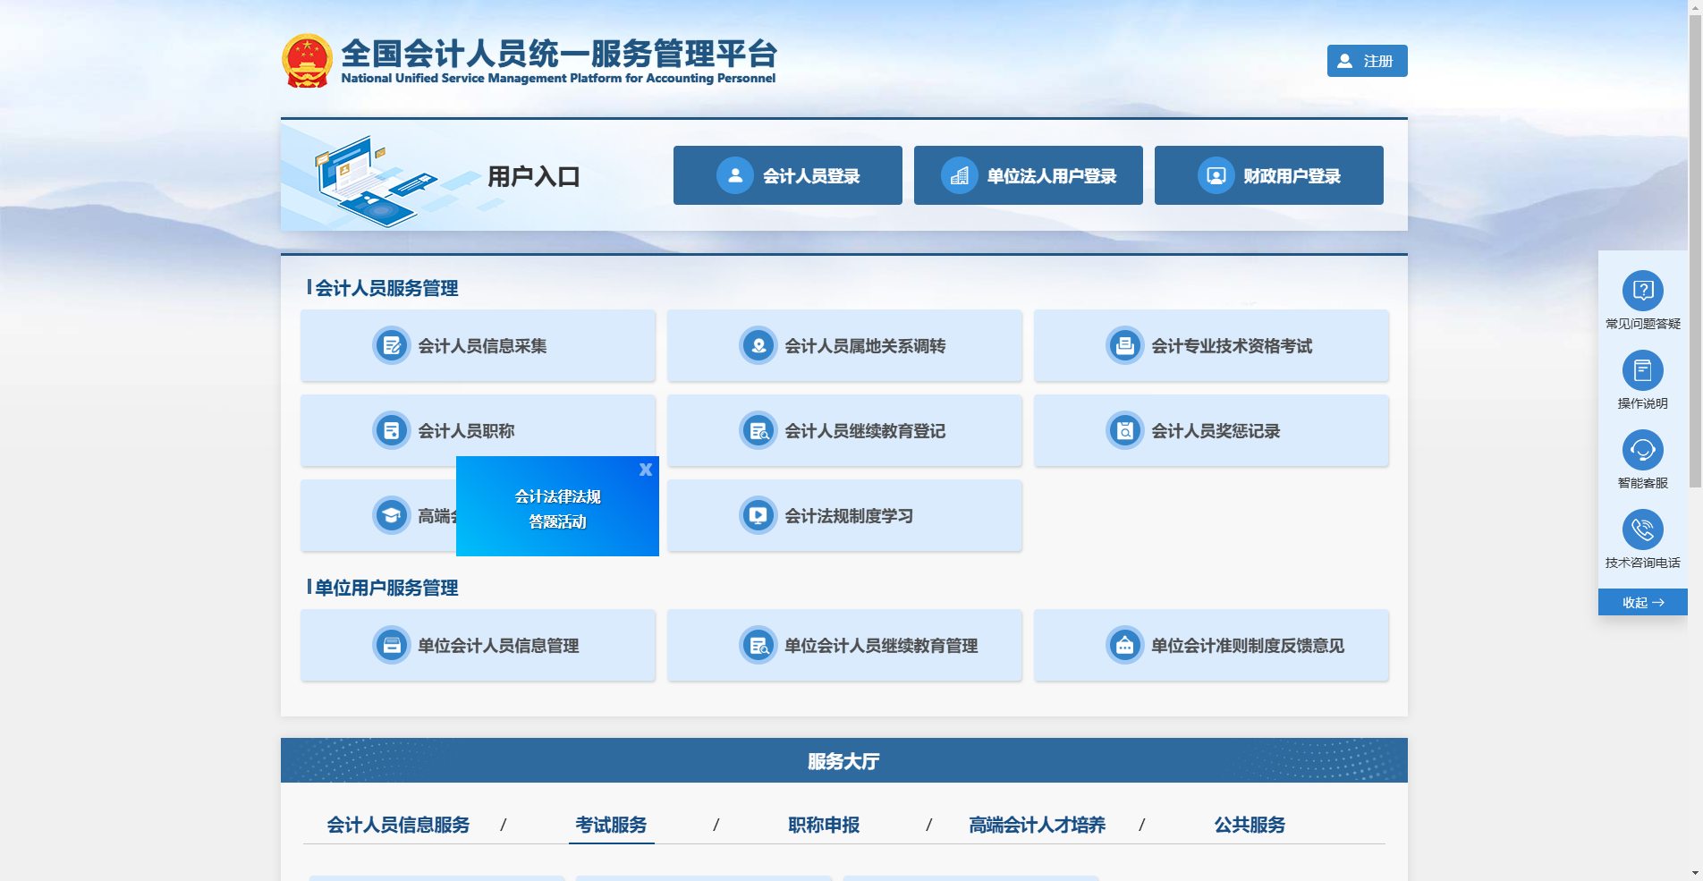View 会计人员奖惩记录 service icon

coord(1124,430)
